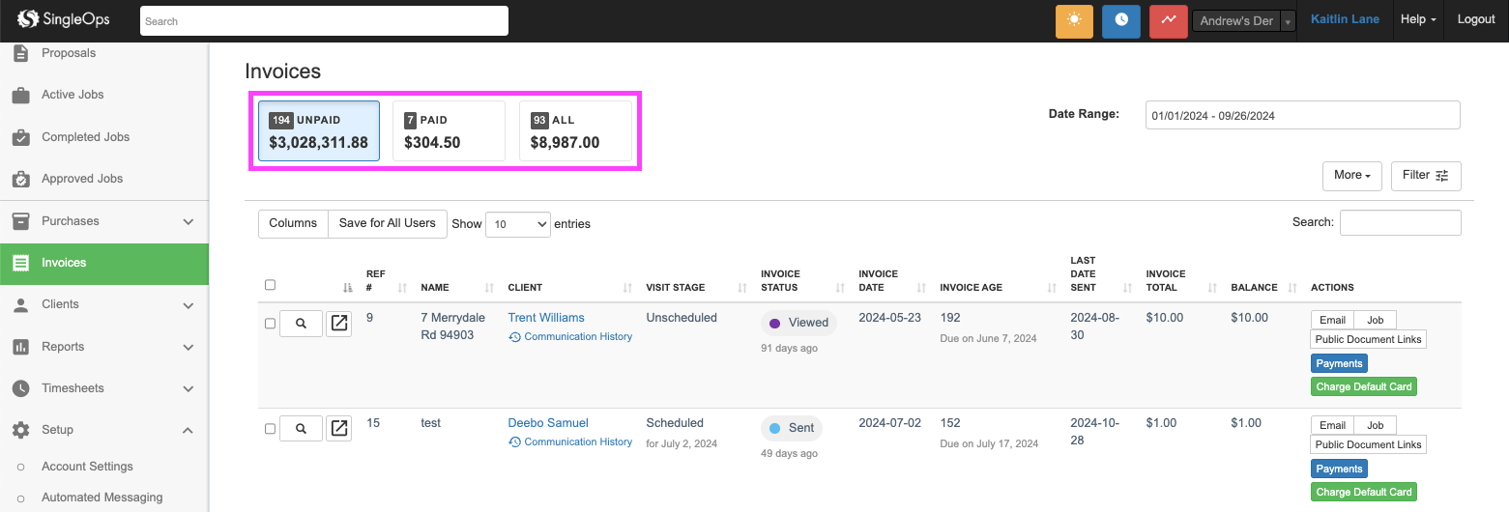Open Completed Jobs in sidebar
The image size is (1509, 512).
85,137
